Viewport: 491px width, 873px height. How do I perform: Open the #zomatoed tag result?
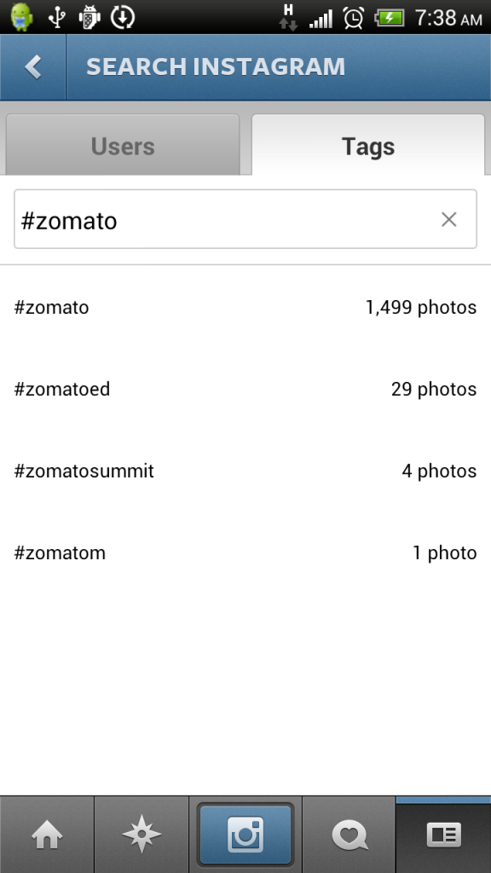point(245,389)
